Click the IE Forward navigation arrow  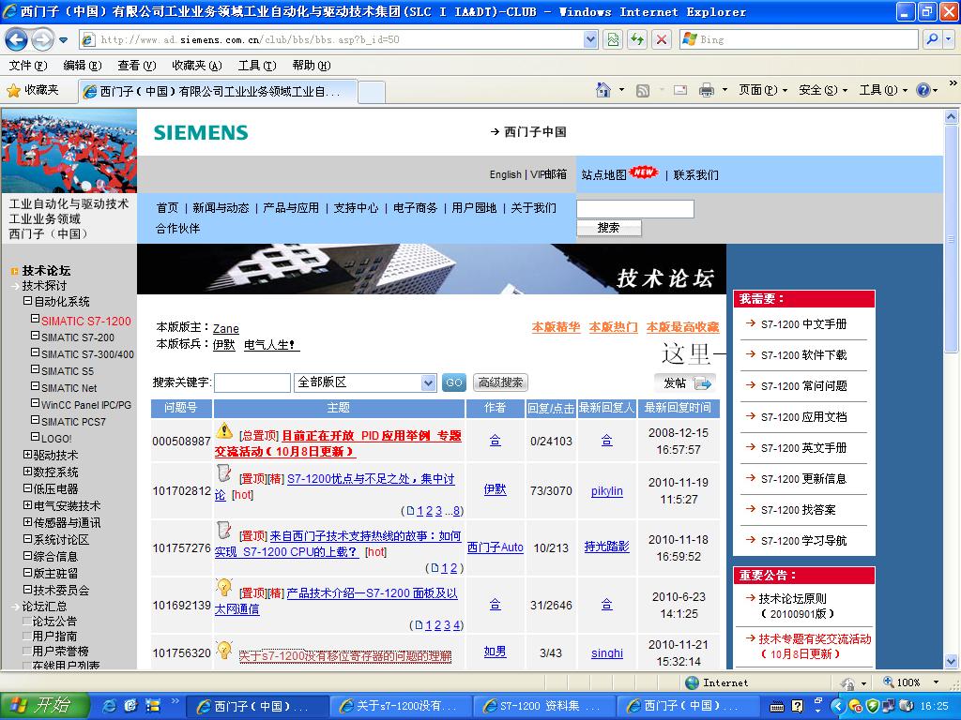click(x=42, y=40)
